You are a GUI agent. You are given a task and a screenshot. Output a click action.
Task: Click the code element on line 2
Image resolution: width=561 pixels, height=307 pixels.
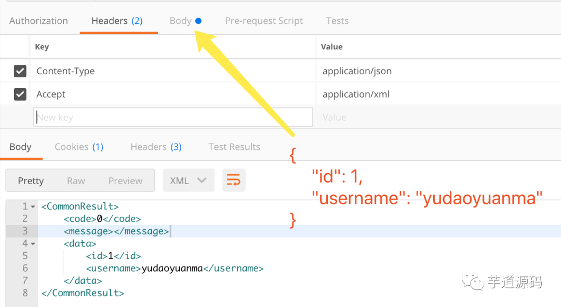click(102, 219)
